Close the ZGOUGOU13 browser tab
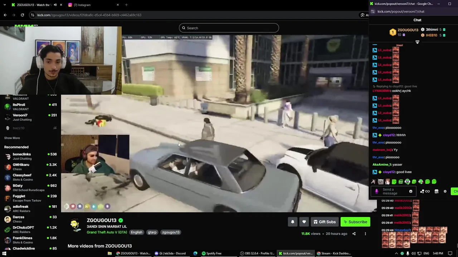The width and height of the screenshot is (458, 257). point(61,5)
